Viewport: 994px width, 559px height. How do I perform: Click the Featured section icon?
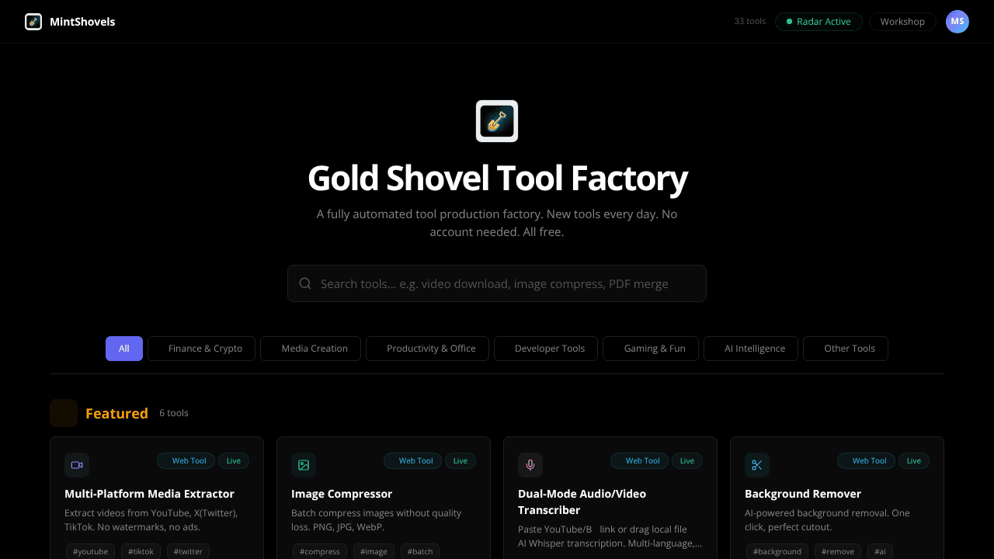64,413
